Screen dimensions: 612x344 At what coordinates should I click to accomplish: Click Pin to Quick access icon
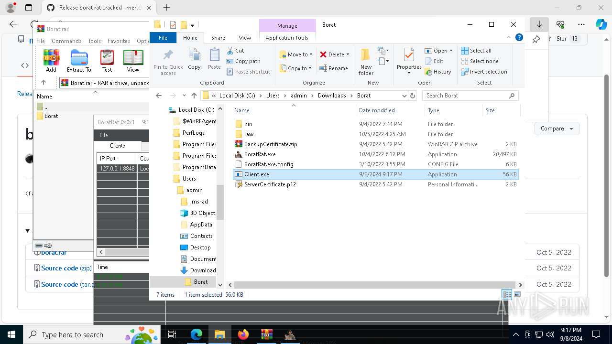[168, 61]
